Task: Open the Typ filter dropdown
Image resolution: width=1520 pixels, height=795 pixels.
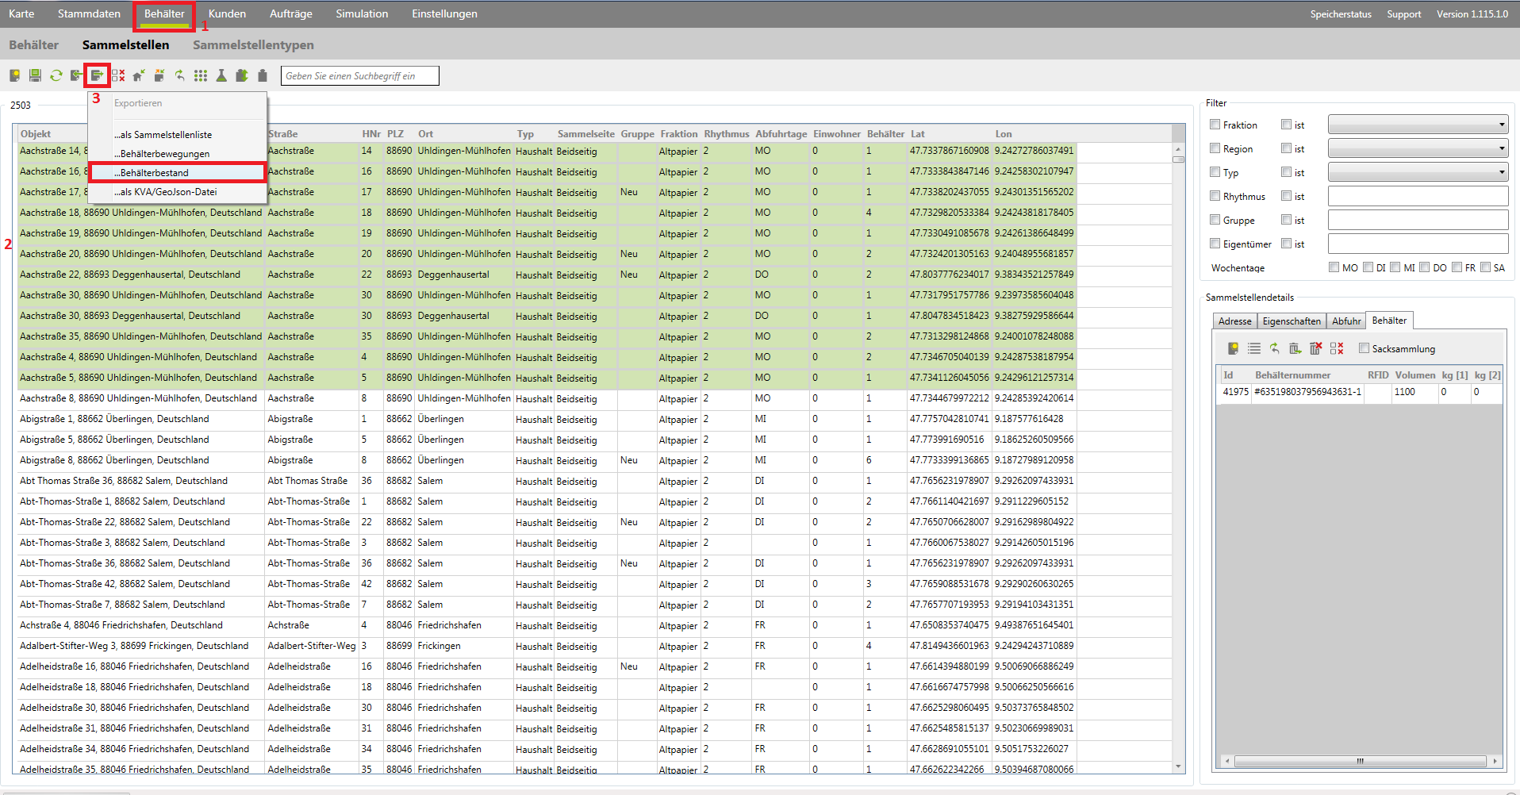Action: [x=1418, y=172]
